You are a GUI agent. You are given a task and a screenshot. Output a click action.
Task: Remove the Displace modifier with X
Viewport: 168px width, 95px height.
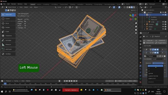click(x=162, y=53)
